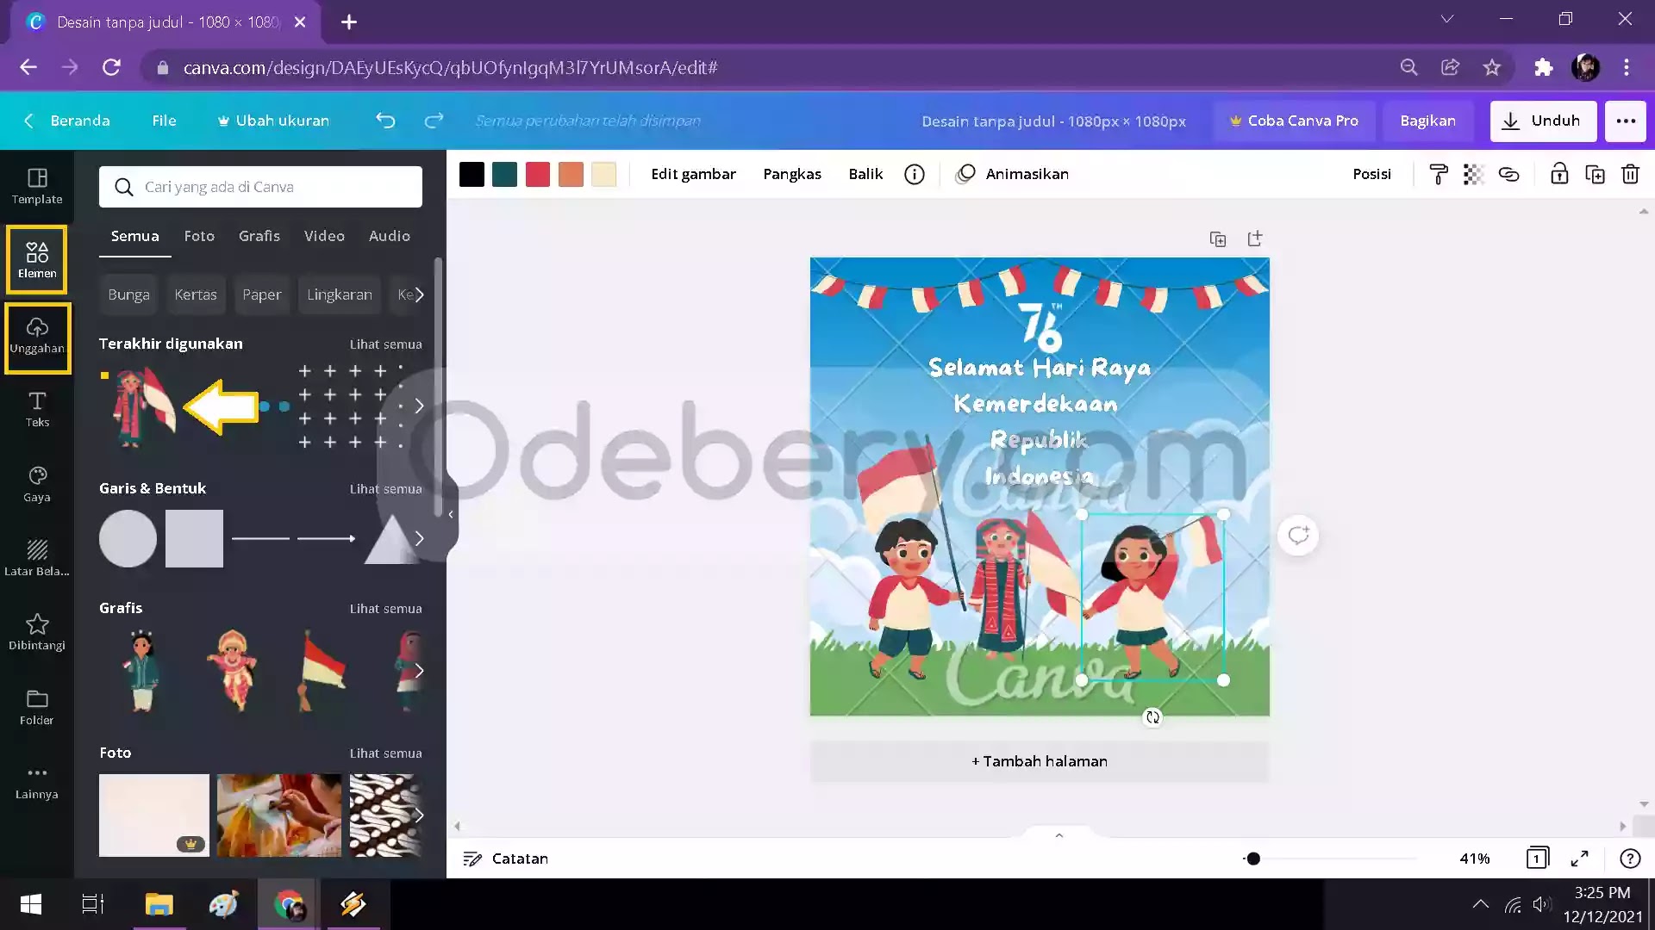Screen dimensions: 1655x930
Task: Click the Gaya (Style) panel icon
Action: click(36, 482)
